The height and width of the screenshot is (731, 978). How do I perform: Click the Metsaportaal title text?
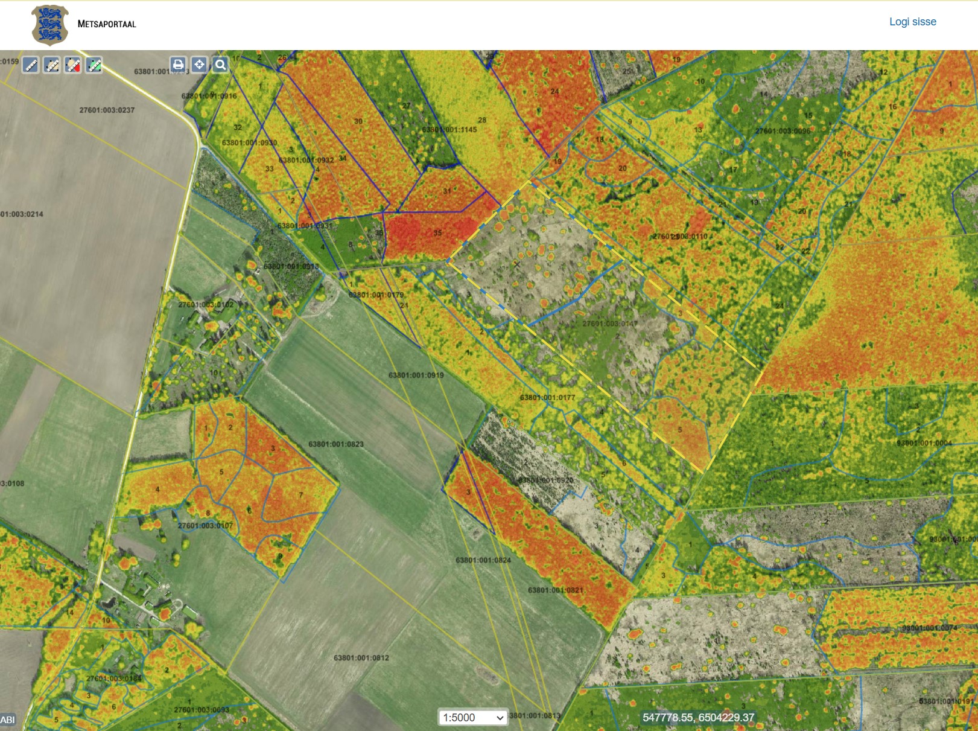click(x=107, y=24)
